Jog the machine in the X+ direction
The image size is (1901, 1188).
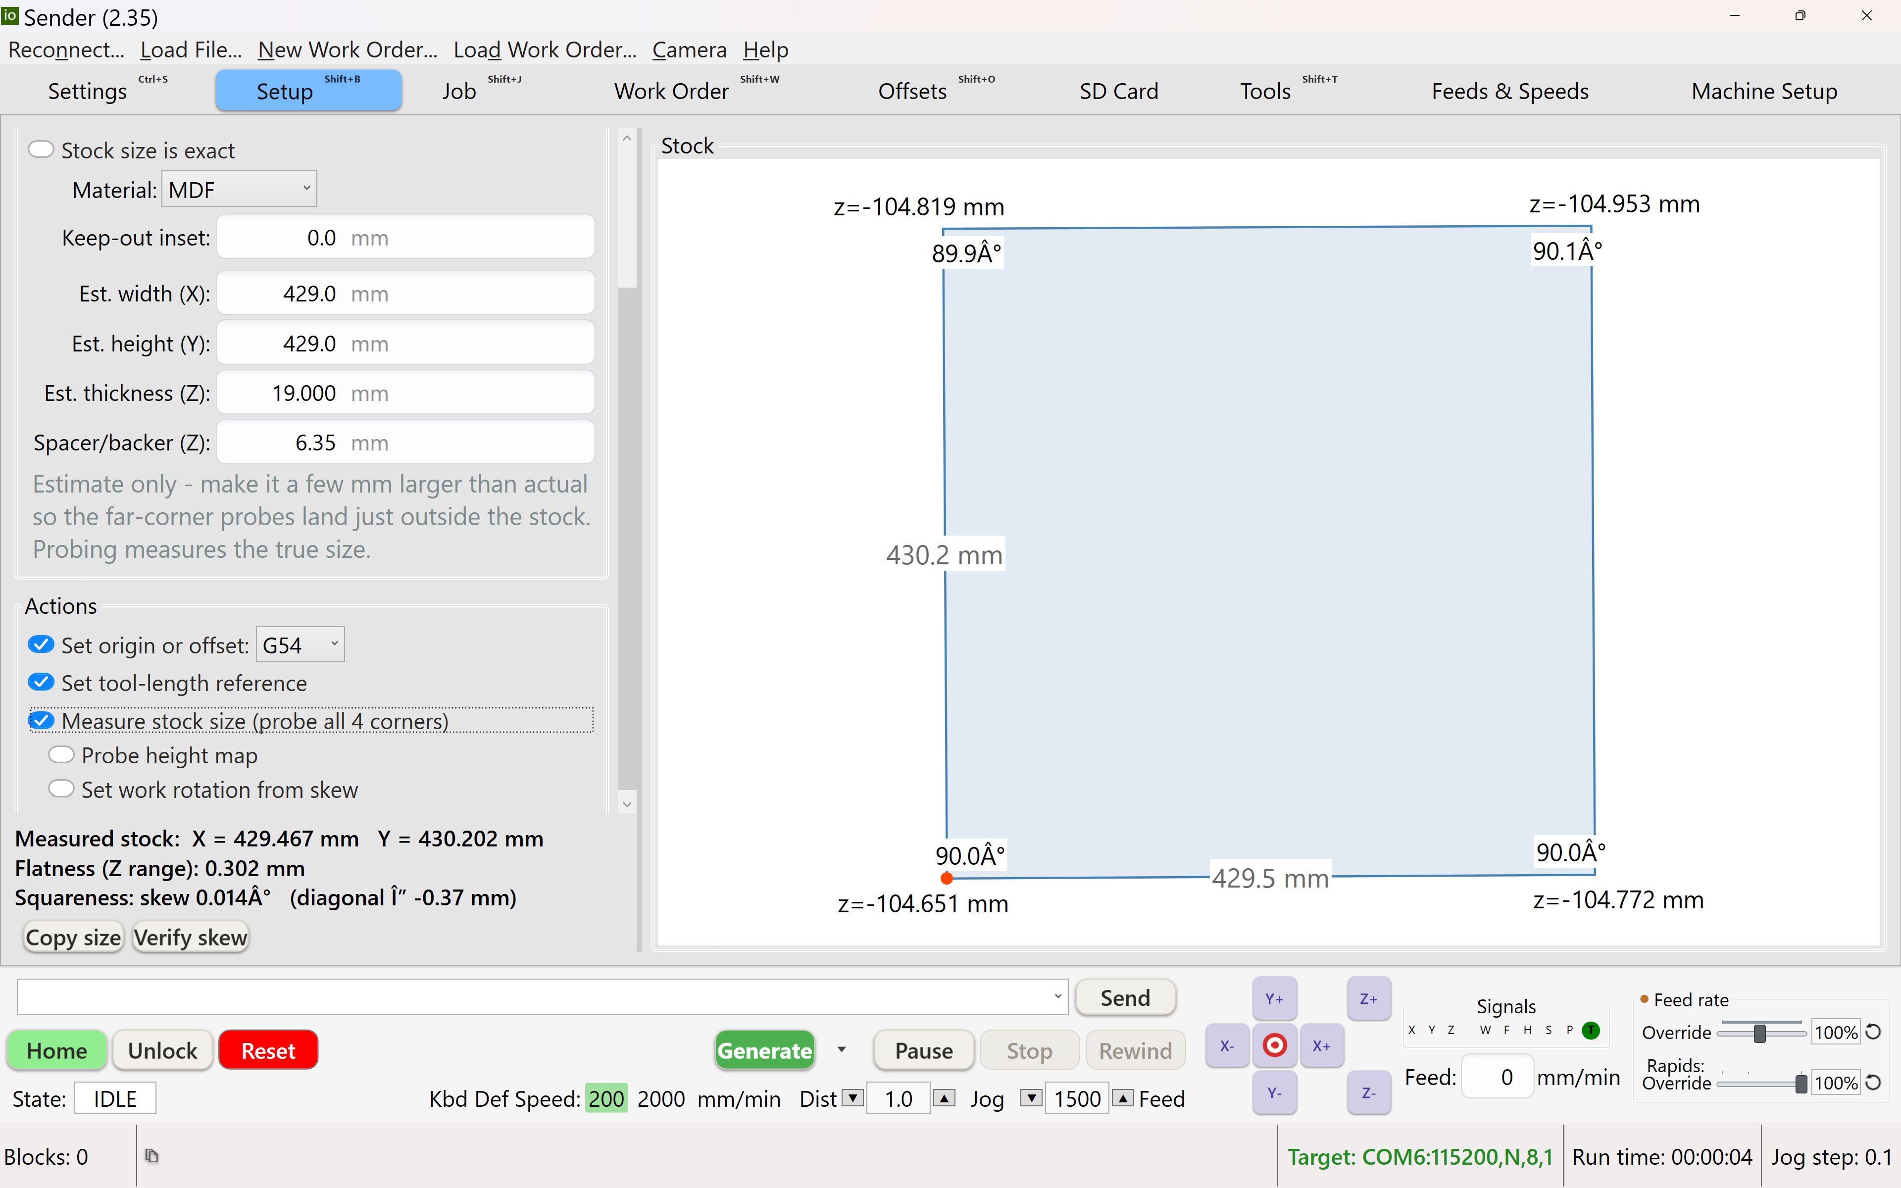click(1321, 1046)
